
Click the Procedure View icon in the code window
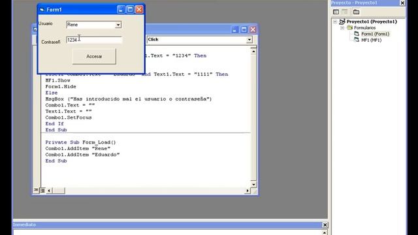(x=36, y=190)
